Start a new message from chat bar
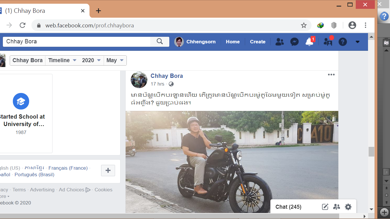The width and height of the screenshot is (390, 219). [x=325, y=207]
